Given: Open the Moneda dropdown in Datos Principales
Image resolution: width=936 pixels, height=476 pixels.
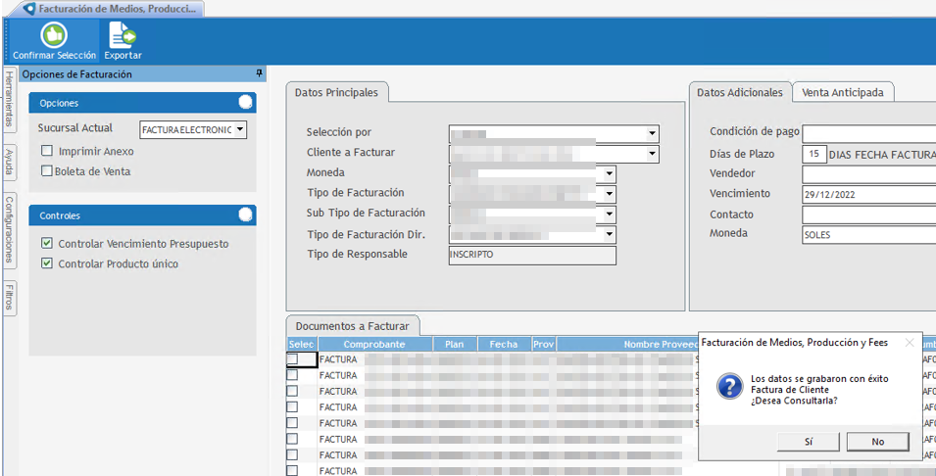Looking at the screenshot, I should coord(609,174).
